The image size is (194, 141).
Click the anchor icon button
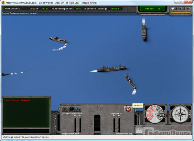click(138, 129)
